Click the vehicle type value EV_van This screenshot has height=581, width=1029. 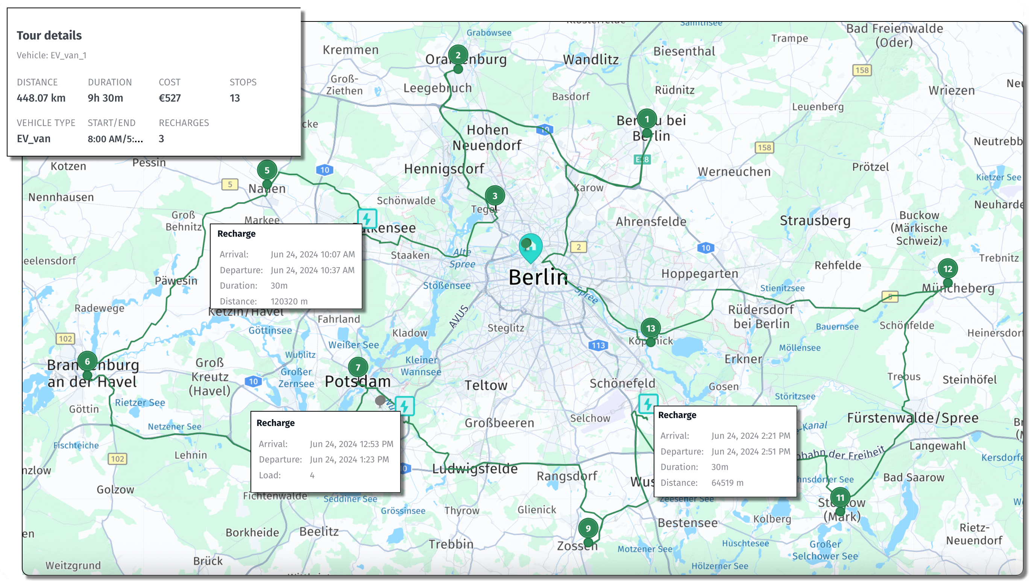pyautogui.click(x=33, y=138)
